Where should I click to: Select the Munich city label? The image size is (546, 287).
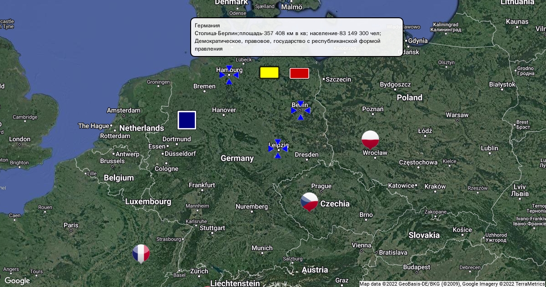point(262,248)
